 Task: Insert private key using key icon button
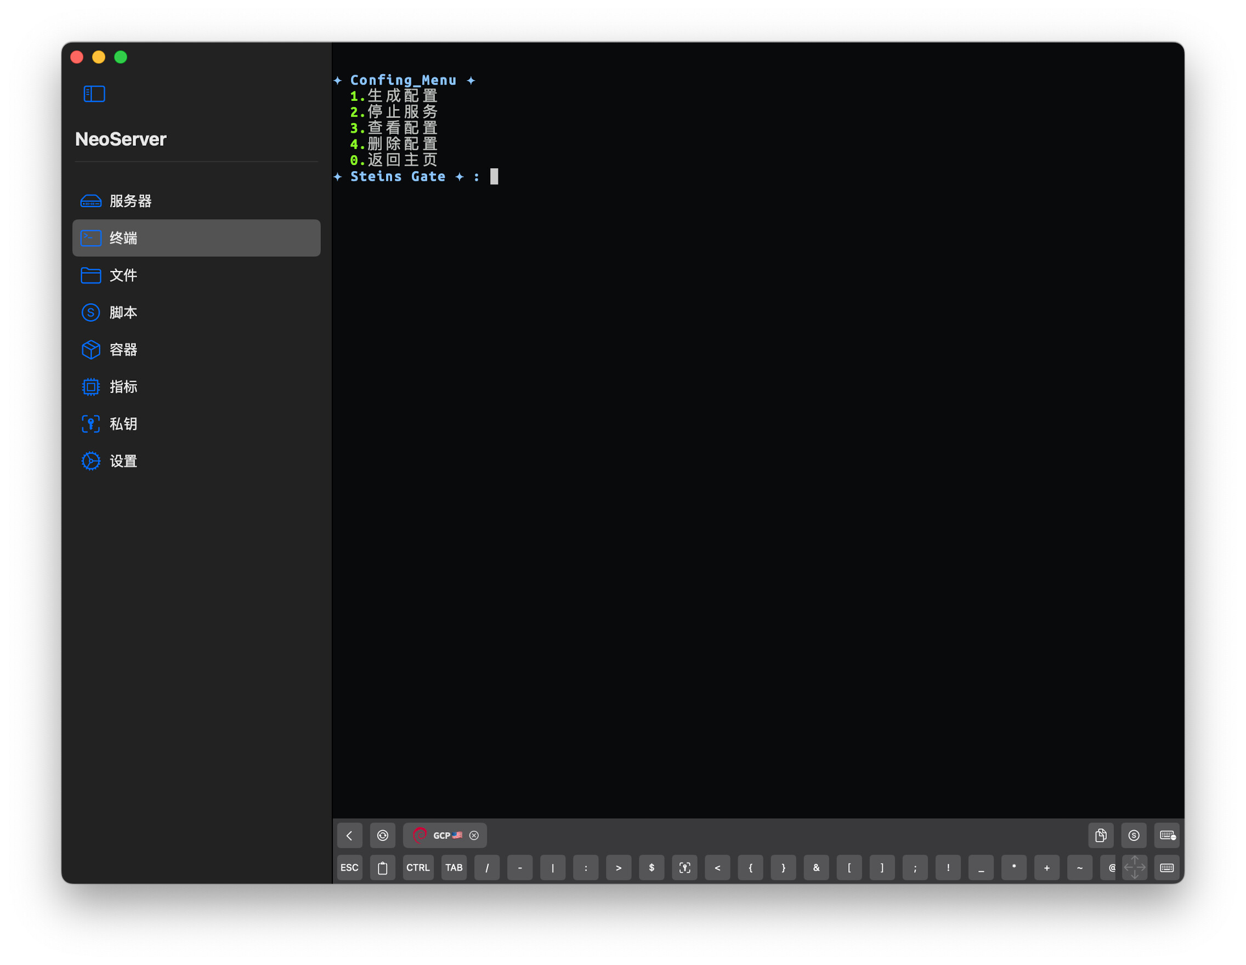(684, 868)
